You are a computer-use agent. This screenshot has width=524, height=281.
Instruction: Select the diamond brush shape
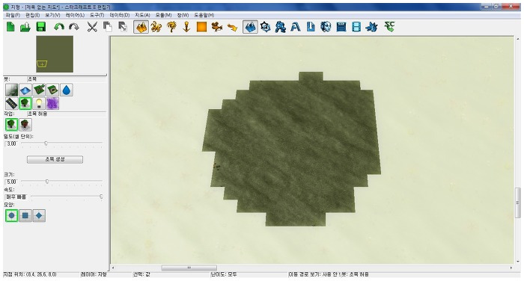coord(39,215)
